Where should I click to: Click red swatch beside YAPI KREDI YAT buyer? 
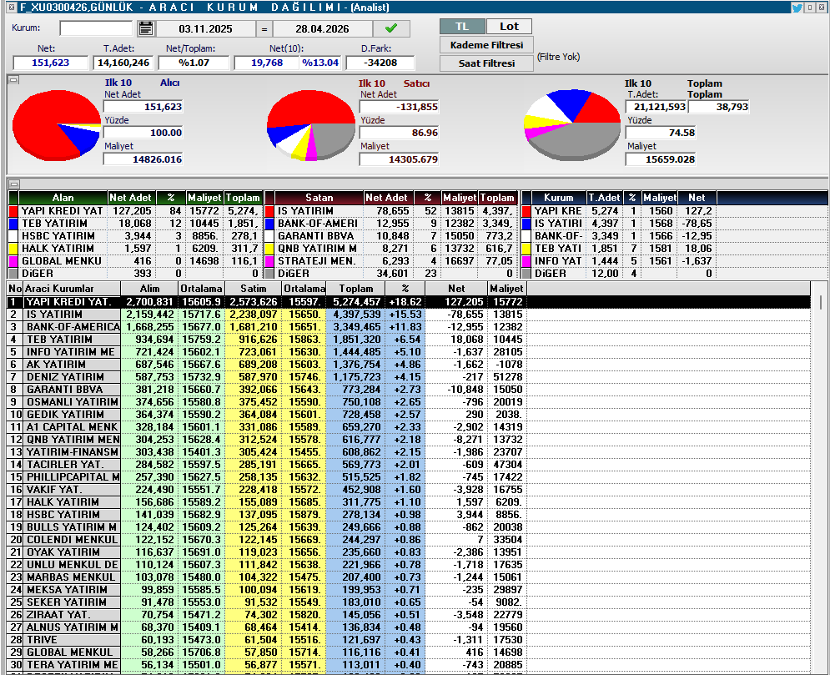pyautogui.click(x=13, y=211)
